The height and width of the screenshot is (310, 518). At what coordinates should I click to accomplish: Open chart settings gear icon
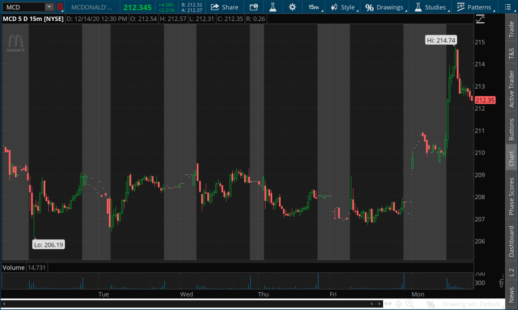293,7
